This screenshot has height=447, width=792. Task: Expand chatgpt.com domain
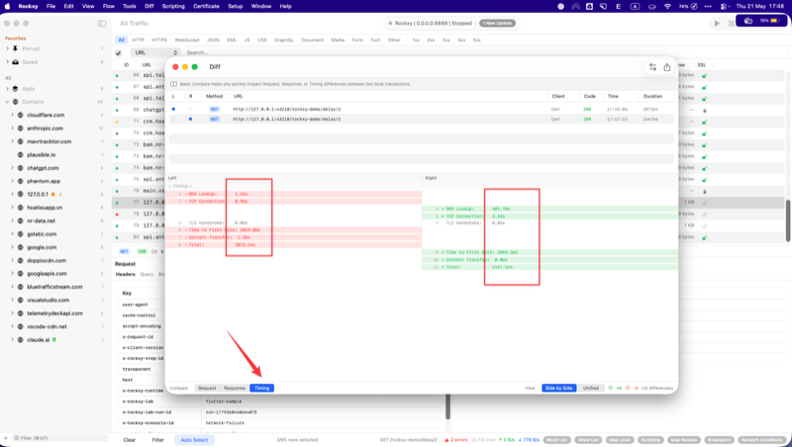tap(12, 168)
